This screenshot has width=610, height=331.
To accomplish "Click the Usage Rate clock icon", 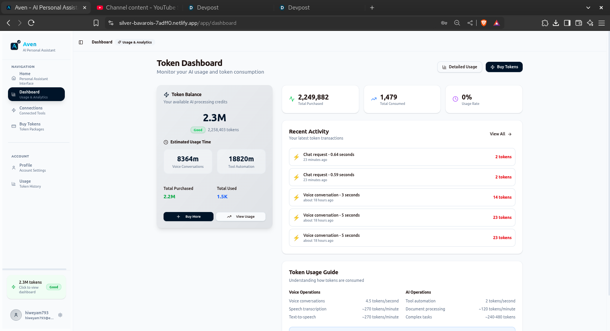I will click(455, 99).
